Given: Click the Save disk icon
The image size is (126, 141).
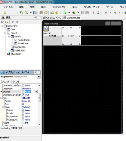Looking at the screenshot, I should pyautogui.click(x=35, y=13).
